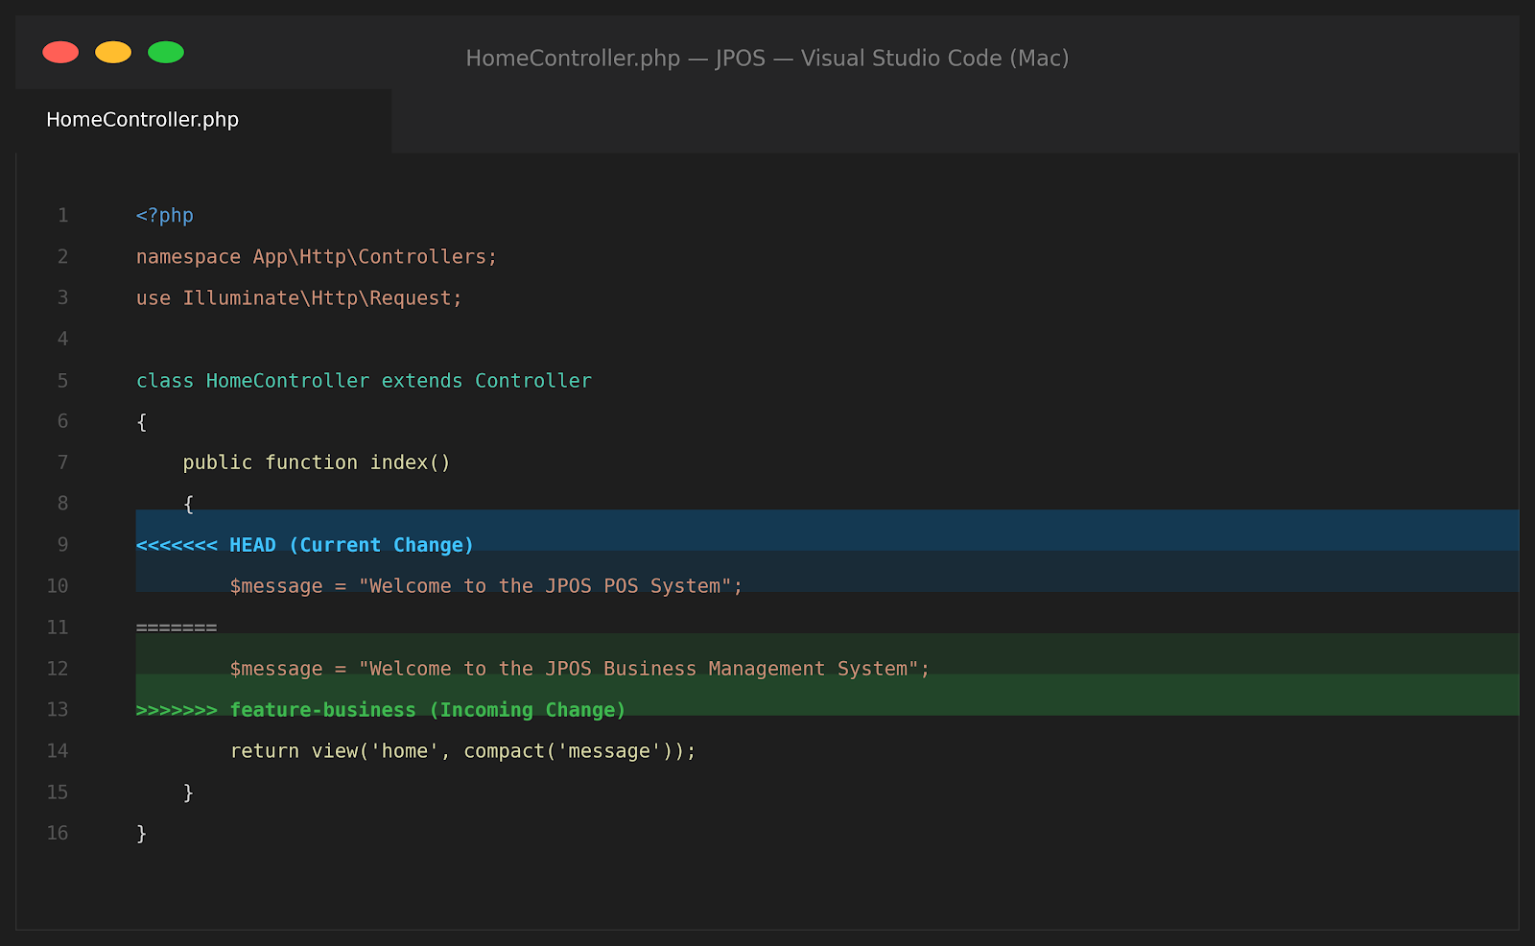Click line number 13 in gutter
Viewport: 1535px width, 946px height.
[58, 710]
